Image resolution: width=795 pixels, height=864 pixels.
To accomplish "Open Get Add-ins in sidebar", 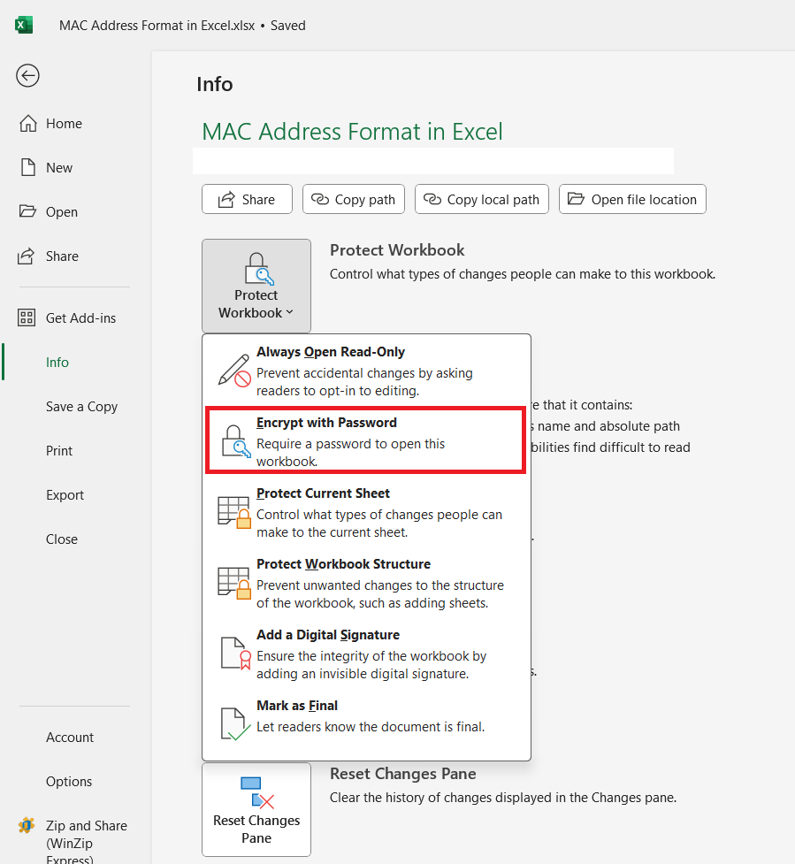I will click(80, 318).
